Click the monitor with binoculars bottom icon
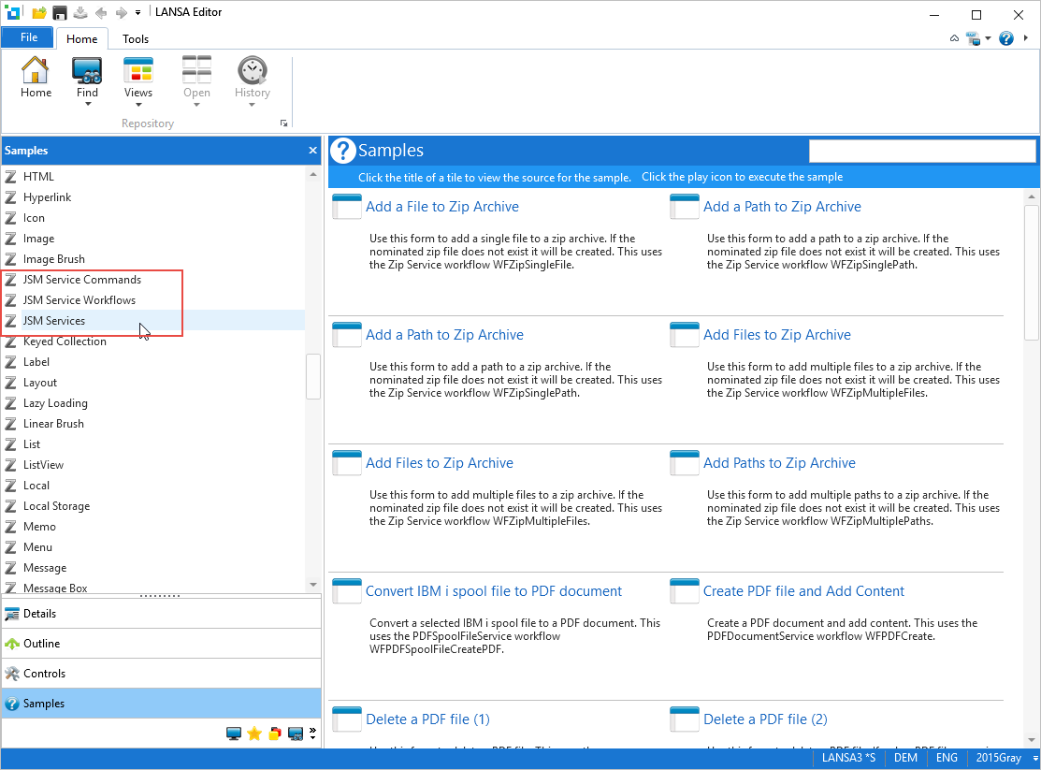This screenshot has width=1041, height=770. [x=296, y=734]
